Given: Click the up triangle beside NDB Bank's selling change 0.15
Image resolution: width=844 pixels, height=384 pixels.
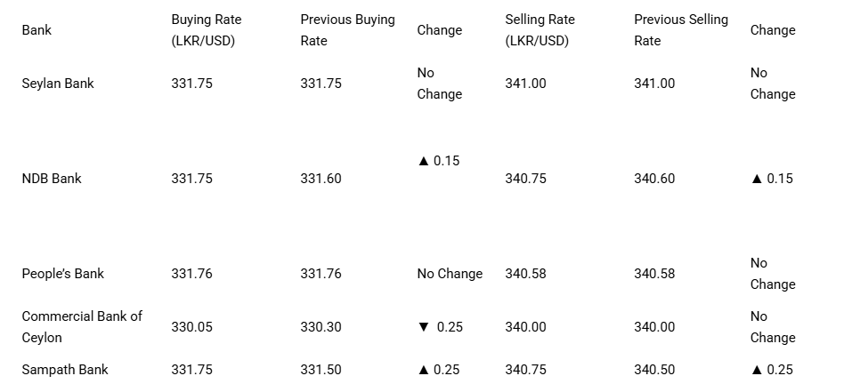Looking at the screenshot, I should coord(756,179).
